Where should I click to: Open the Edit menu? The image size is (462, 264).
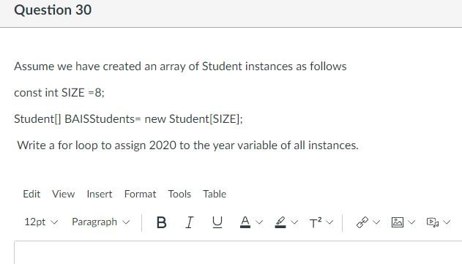(x=31, y=195)
